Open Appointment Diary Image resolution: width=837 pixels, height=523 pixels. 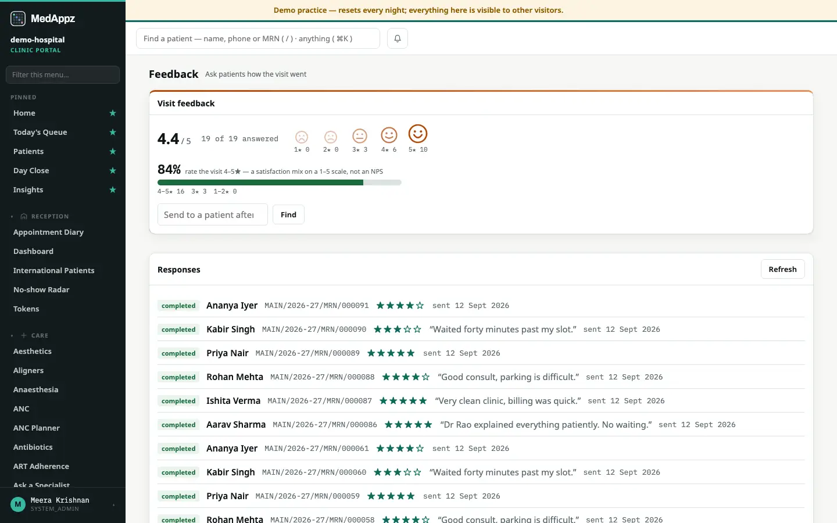pos(48,232)
